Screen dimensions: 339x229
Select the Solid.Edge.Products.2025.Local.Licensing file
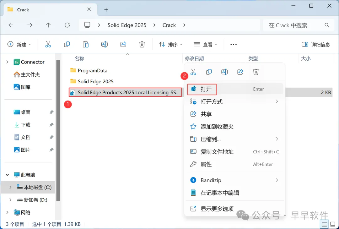[x=125, y=92]
